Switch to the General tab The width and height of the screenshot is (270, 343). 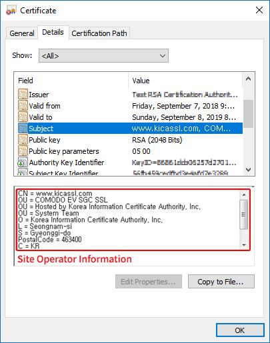(x=22, y=33)
